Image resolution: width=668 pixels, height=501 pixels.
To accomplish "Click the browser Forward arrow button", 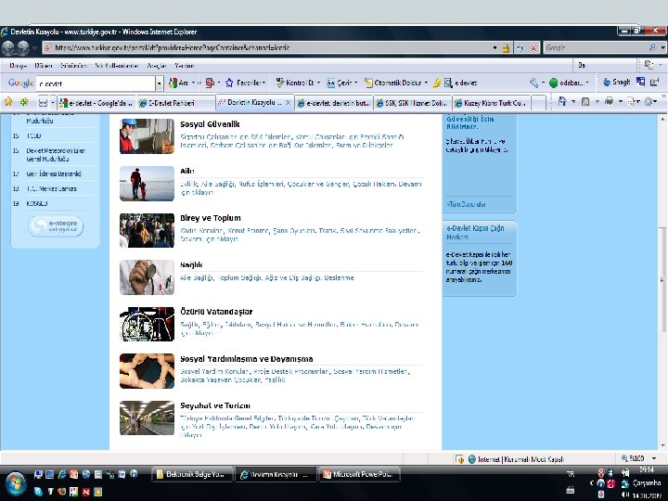I will point(23,47).
